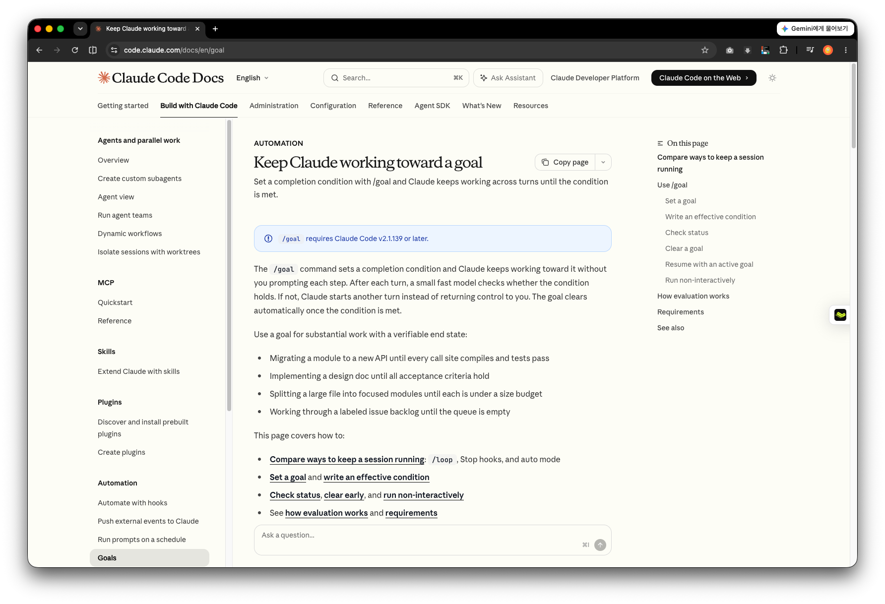This screenshot has width=885, height=604.
Task: Click the On this page list icon
Action: pos(660,143)
